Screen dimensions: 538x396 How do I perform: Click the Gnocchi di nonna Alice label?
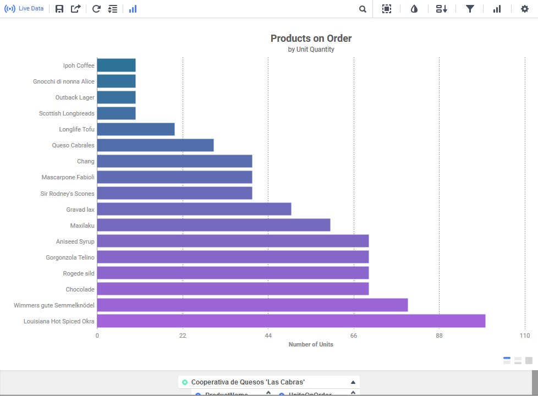pos(63,81)
